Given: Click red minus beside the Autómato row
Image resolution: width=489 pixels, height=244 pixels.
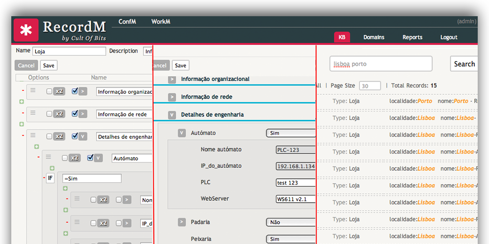Looking at the screenshot, I should click(x=38, y=157).
